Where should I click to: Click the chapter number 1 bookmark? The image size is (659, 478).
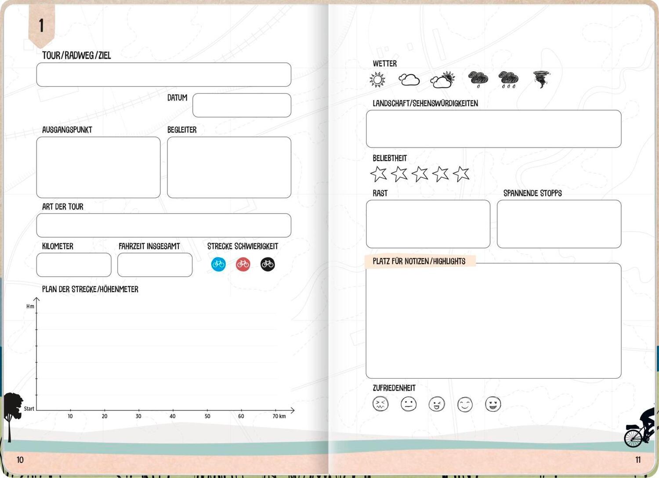[x=42, y=25]
